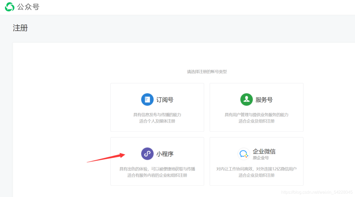Click the 请选择注册的帐号类型 prompt text
This screenshot has width=355, height=197.
207,72
